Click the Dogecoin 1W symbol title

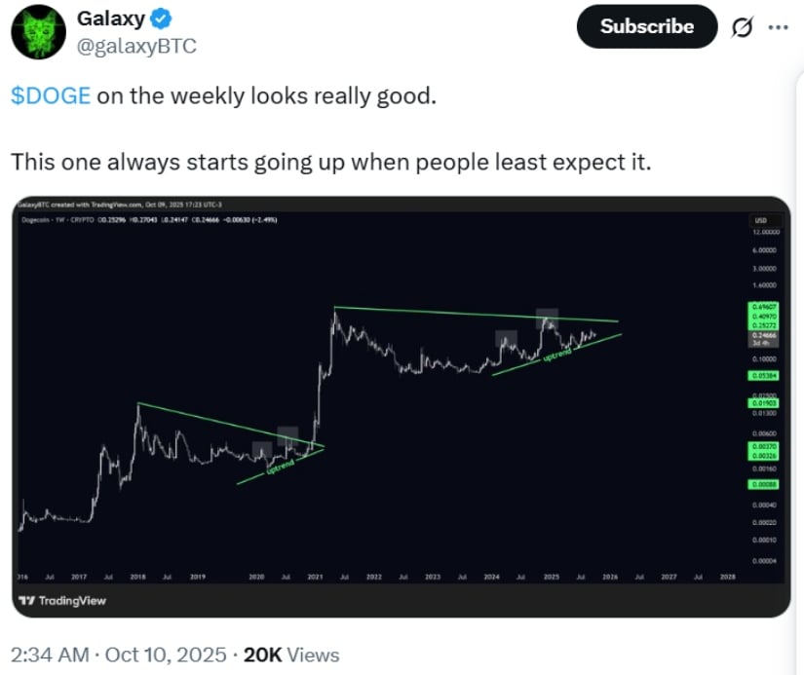point(51,220)
